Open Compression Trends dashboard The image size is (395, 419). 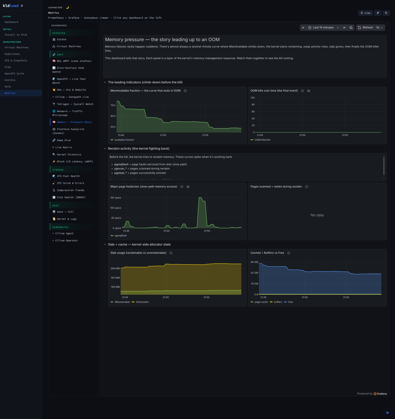[x=73, y=190]
